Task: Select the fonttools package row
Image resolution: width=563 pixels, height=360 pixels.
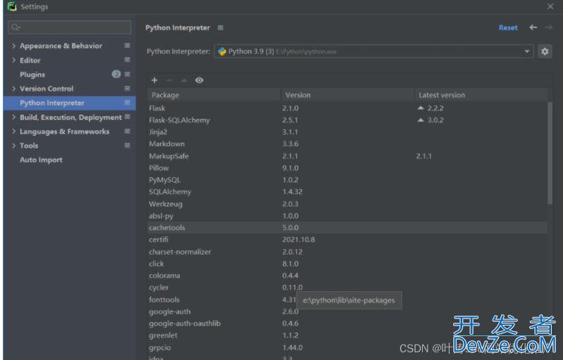Action: [347, 300]
